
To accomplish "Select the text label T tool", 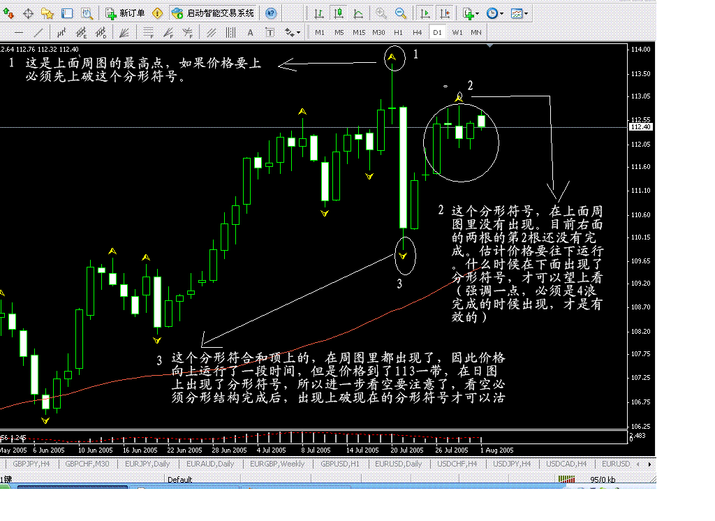I will pos(270,32).
